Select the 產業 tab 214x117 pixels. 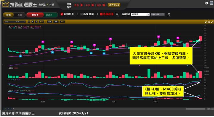point(20,15)
